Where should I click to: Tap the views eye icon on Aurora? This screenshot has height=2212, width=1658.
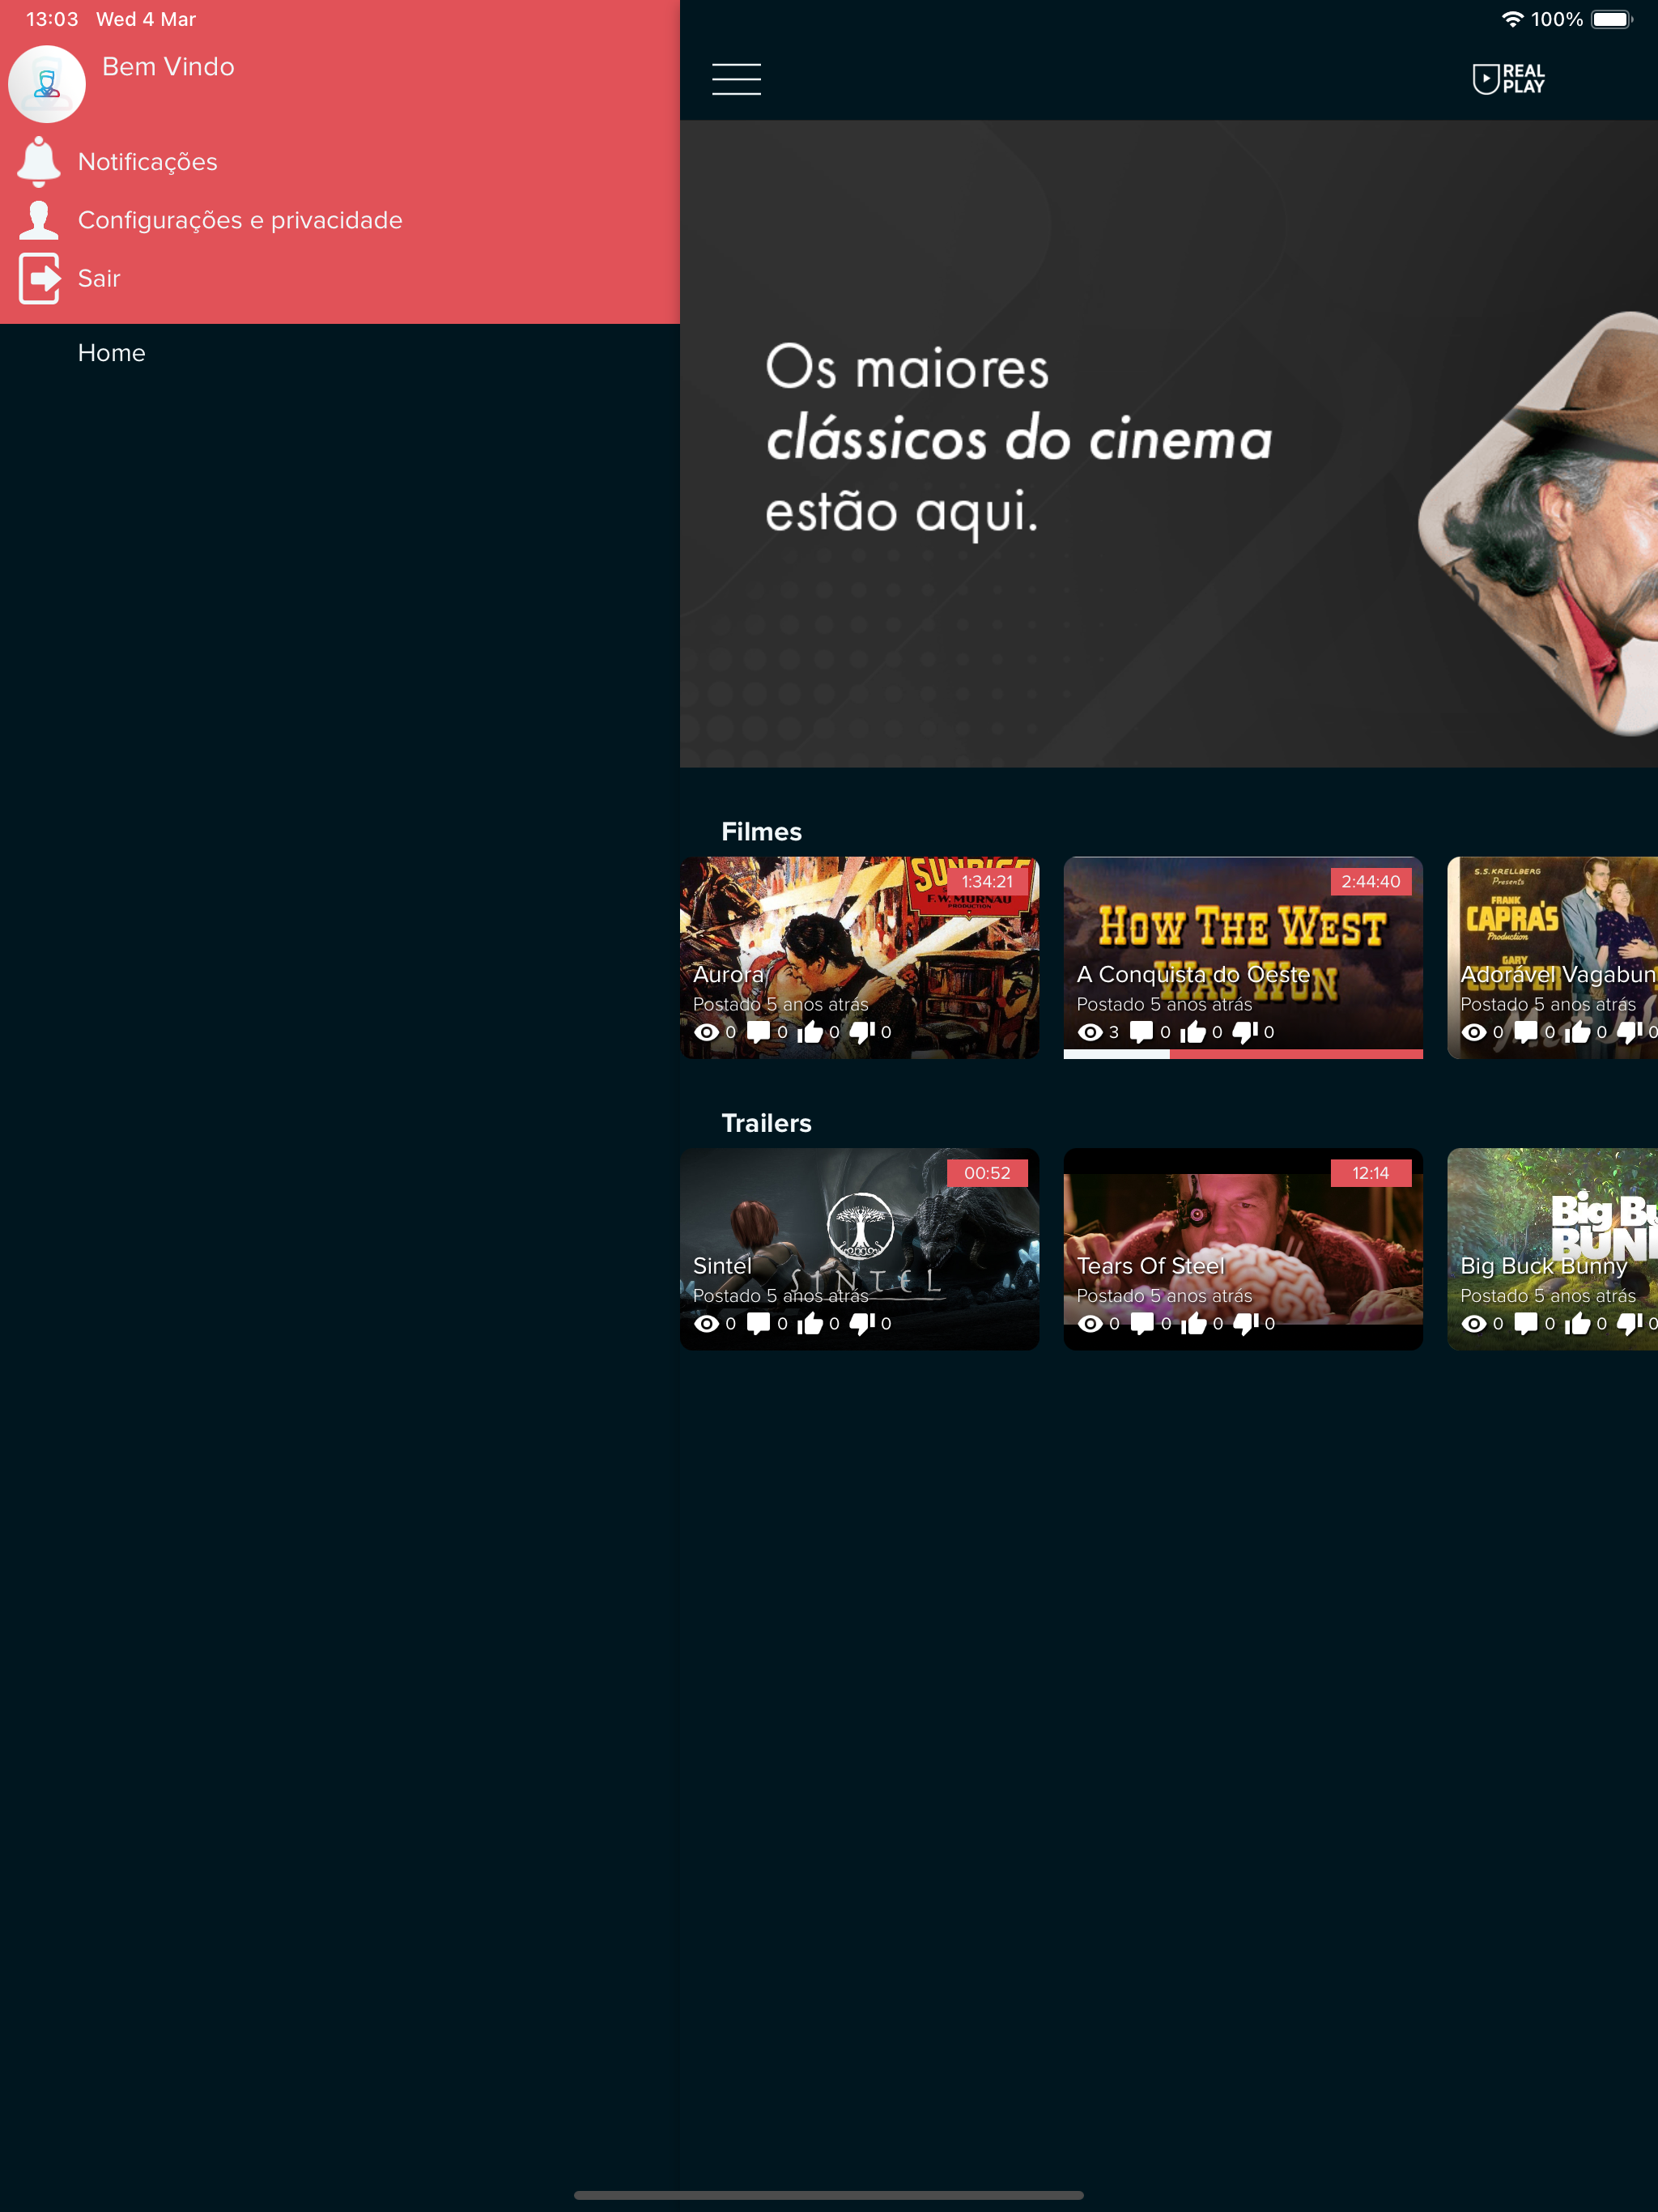[707, 1032]
